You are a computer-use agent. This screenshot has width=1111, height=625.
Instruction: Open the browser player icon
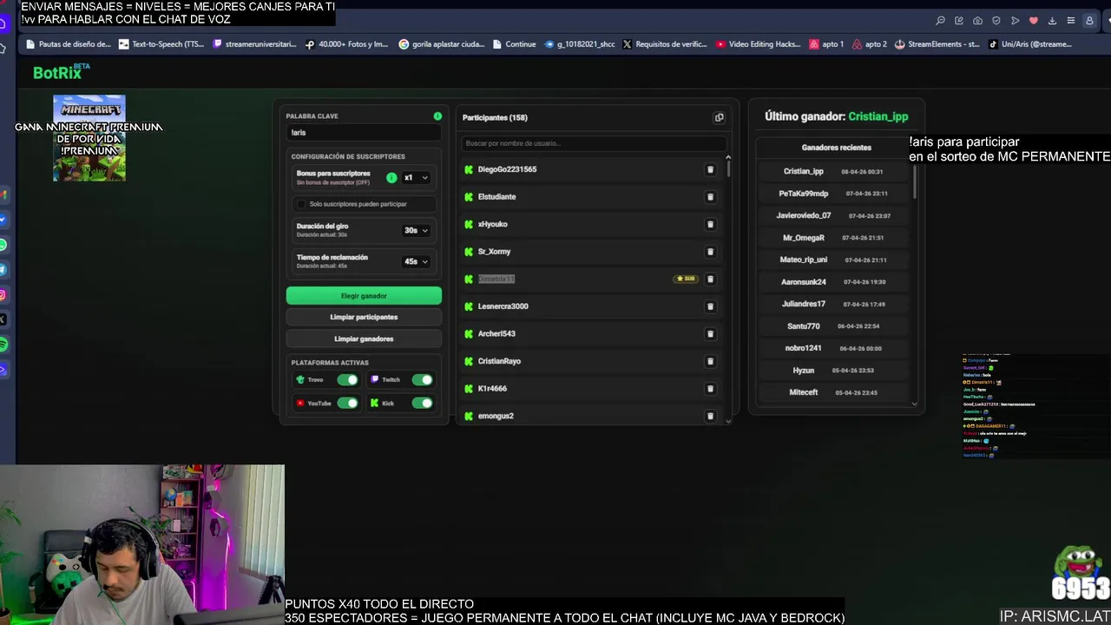1015,21
